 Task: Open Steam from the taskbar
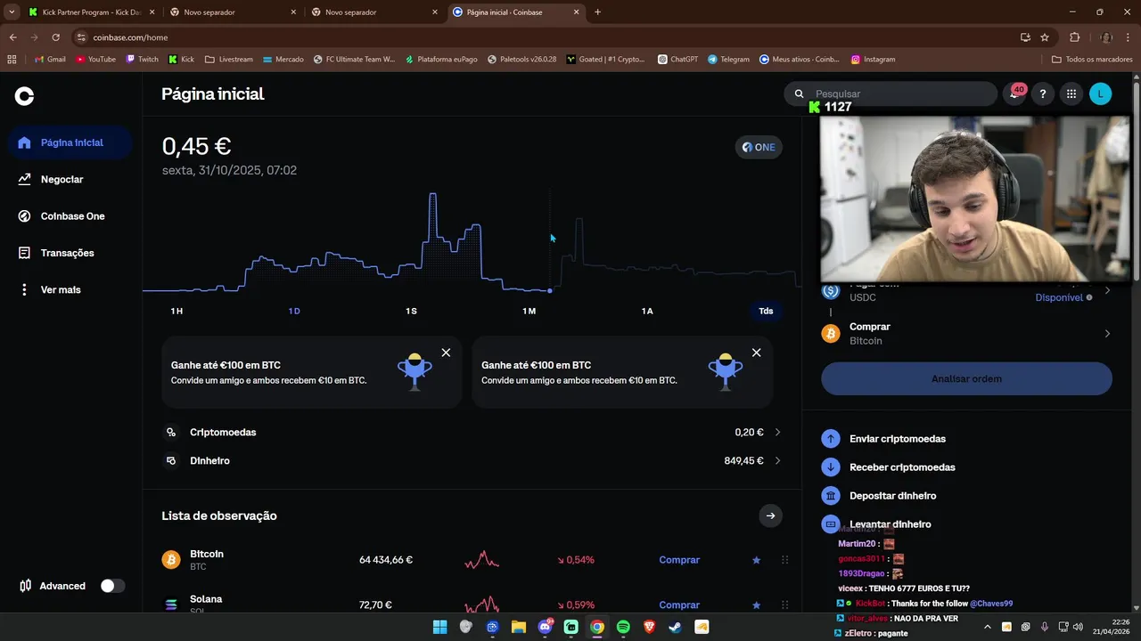pyautogui.click(x=676, y=627)
